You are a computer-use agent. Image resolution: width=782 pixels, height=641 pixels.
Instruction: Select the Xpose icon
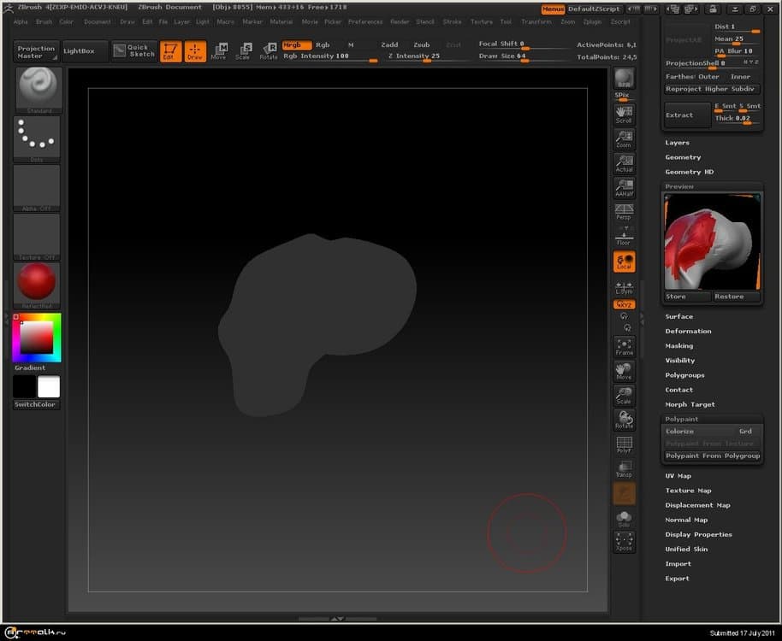point(624,541)
